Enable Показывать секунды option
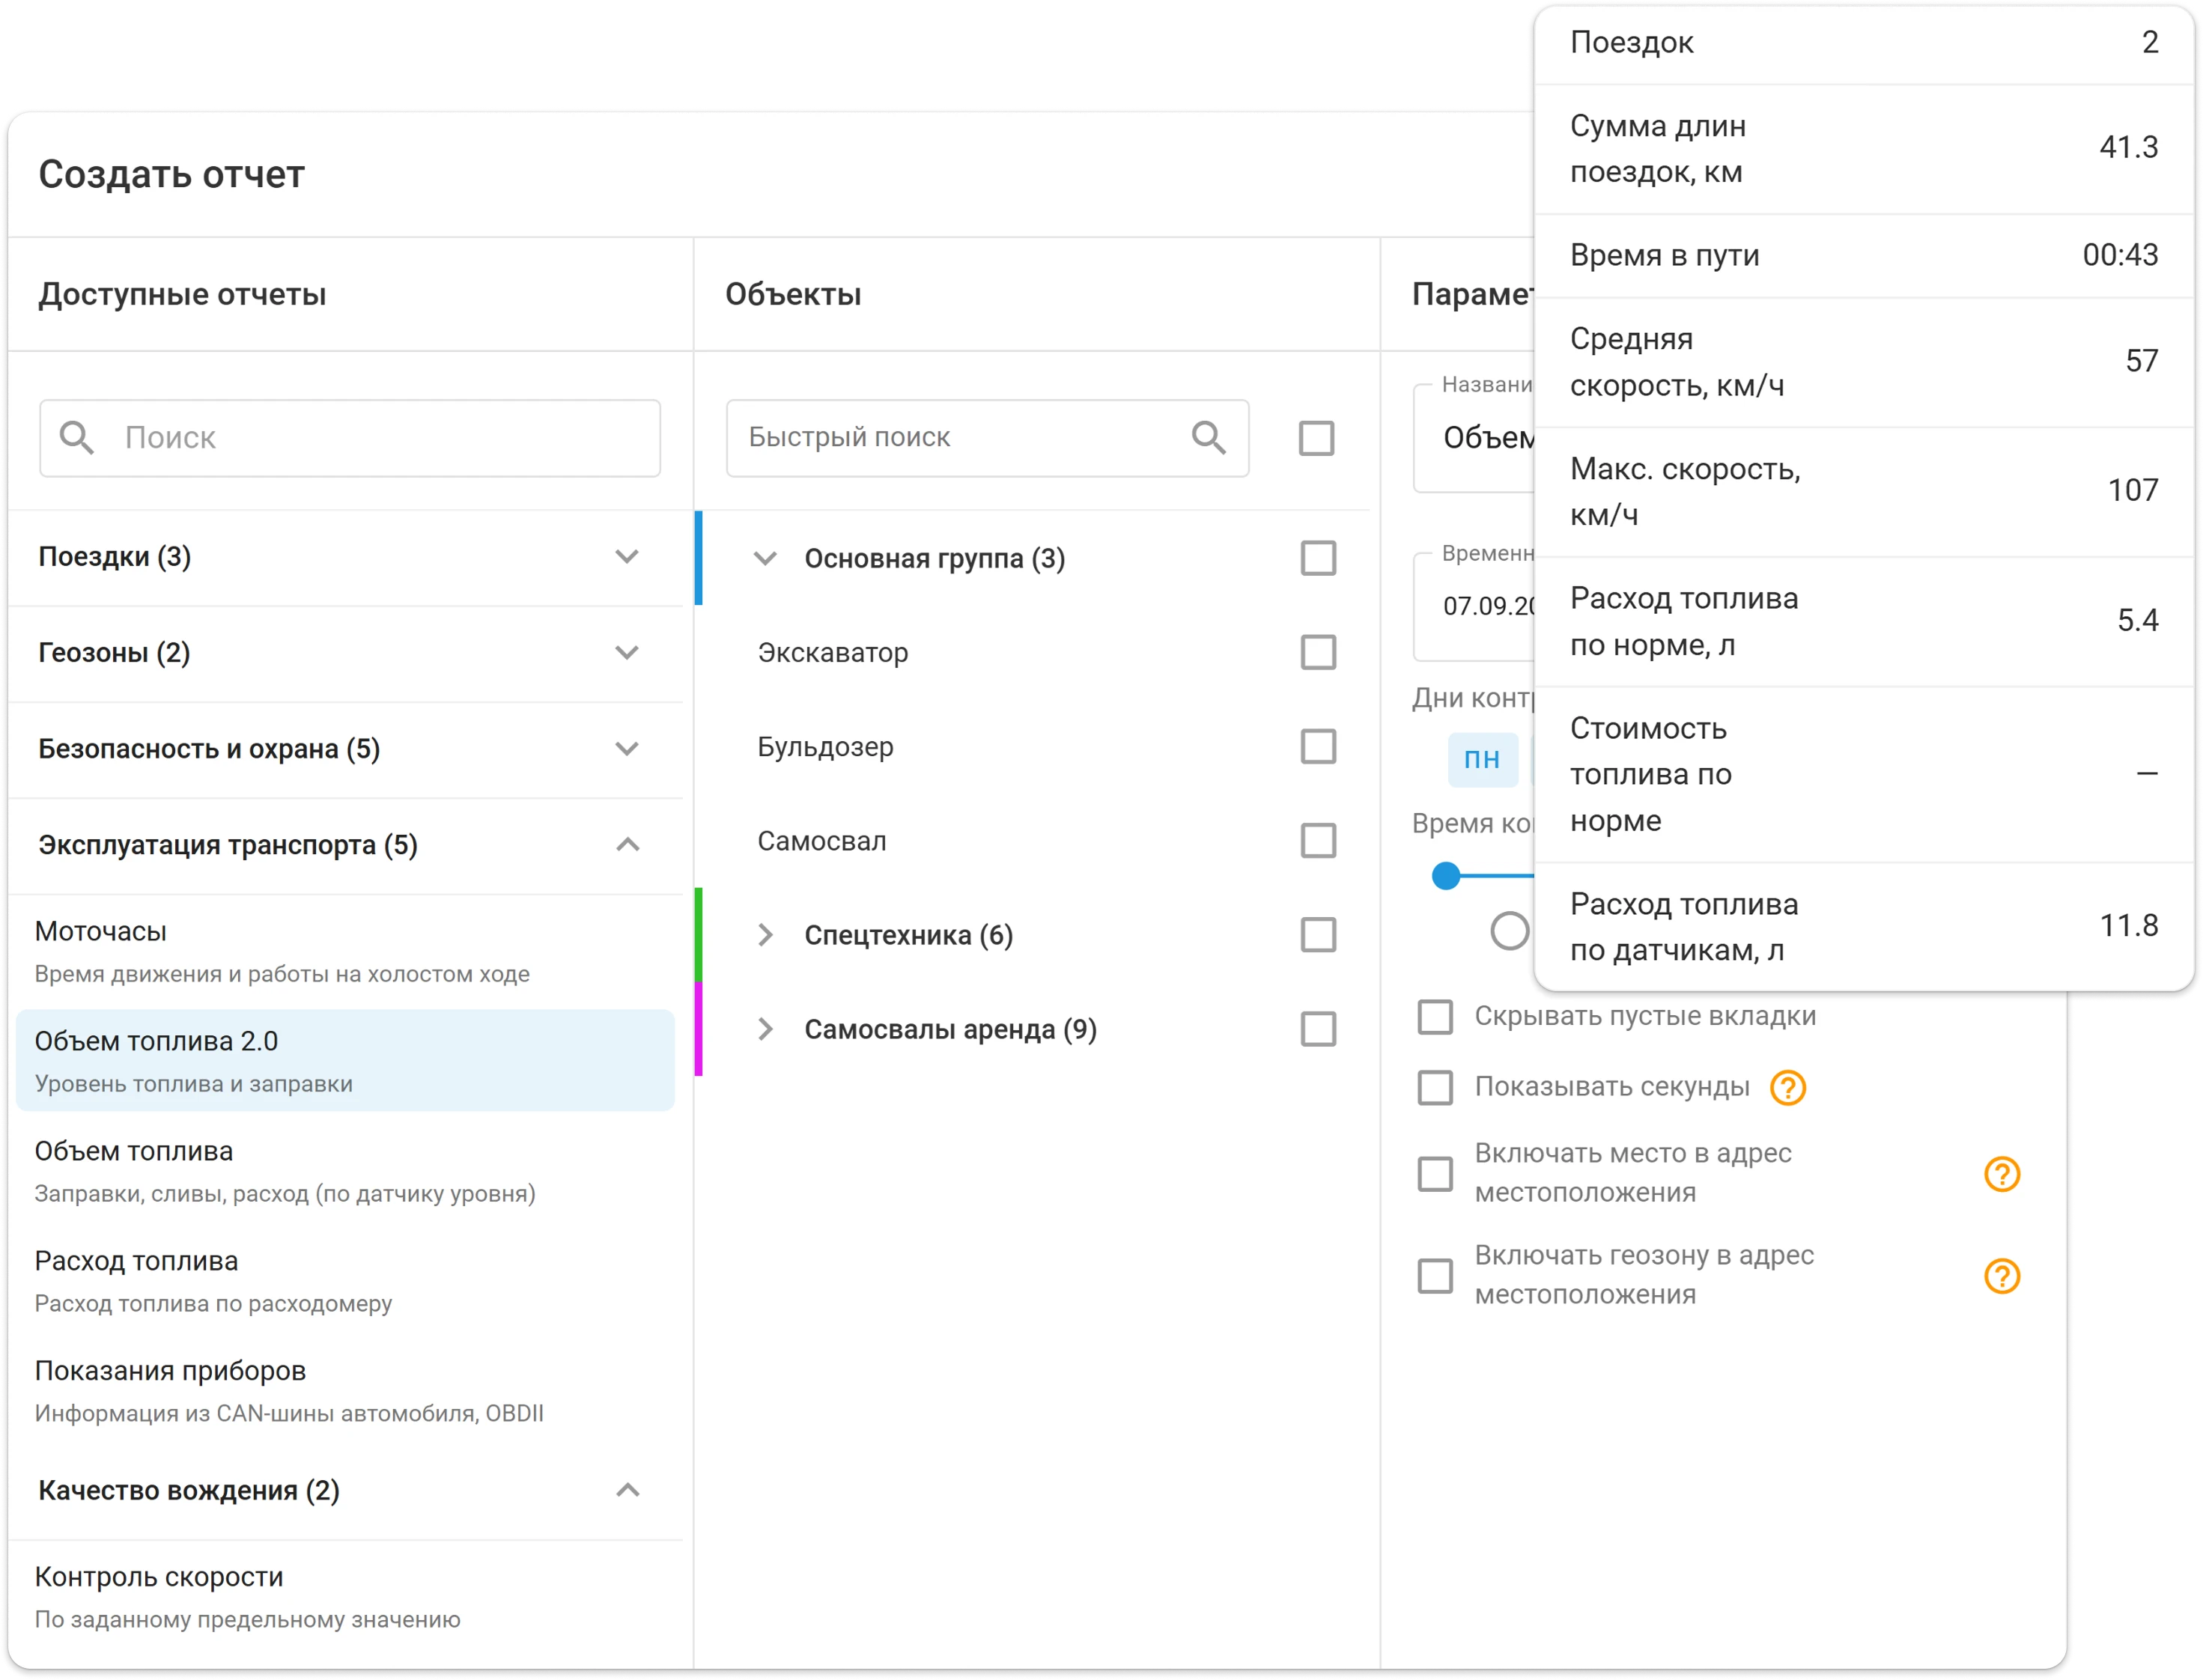Viewport: 2203px width, 1680px height. pos(1435,1087)
